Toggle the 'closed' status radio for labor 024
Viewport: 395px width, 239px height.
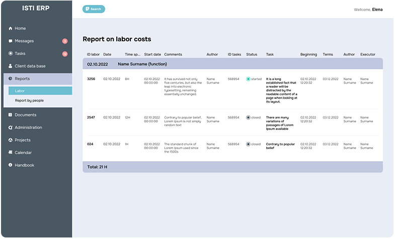249,144
